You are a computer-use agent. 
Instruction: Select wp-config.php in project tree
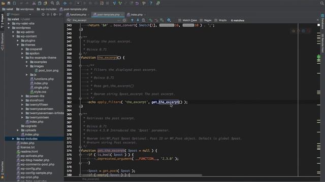coord(29,168)
